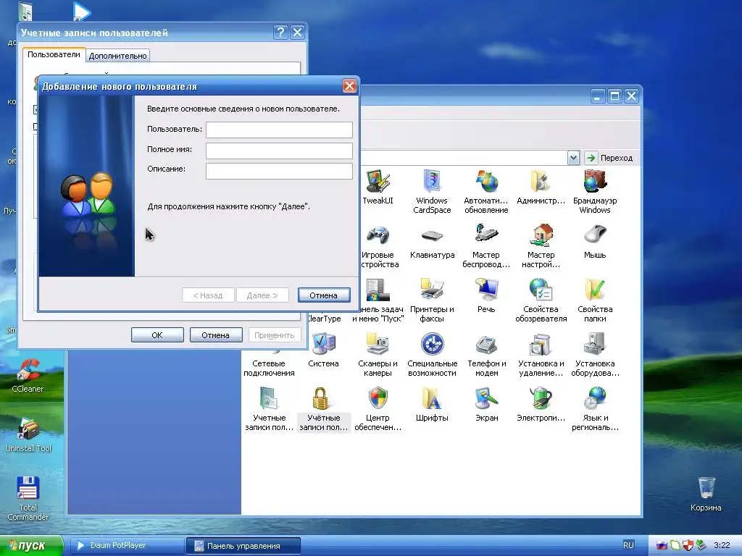Open the Uninstall Tool desktop shortcut

click(x=28, y=435)
